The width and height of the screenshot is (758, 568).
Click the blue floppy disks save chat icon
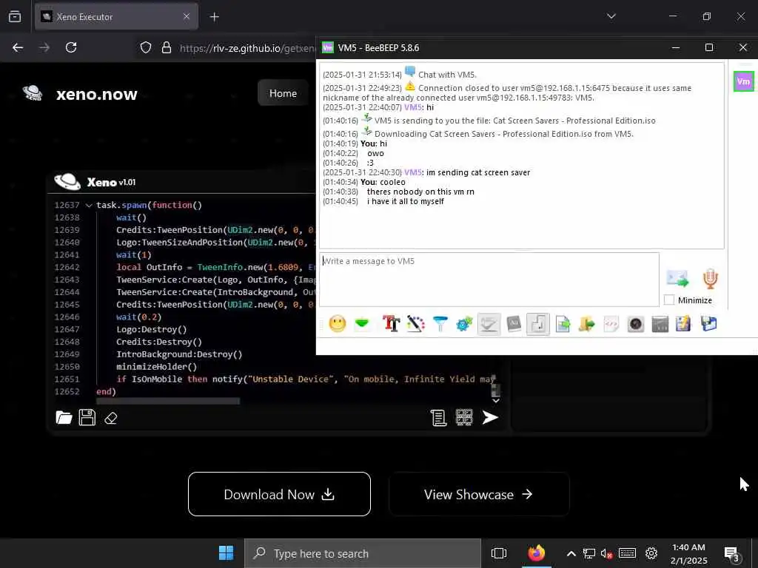(708, 324)
